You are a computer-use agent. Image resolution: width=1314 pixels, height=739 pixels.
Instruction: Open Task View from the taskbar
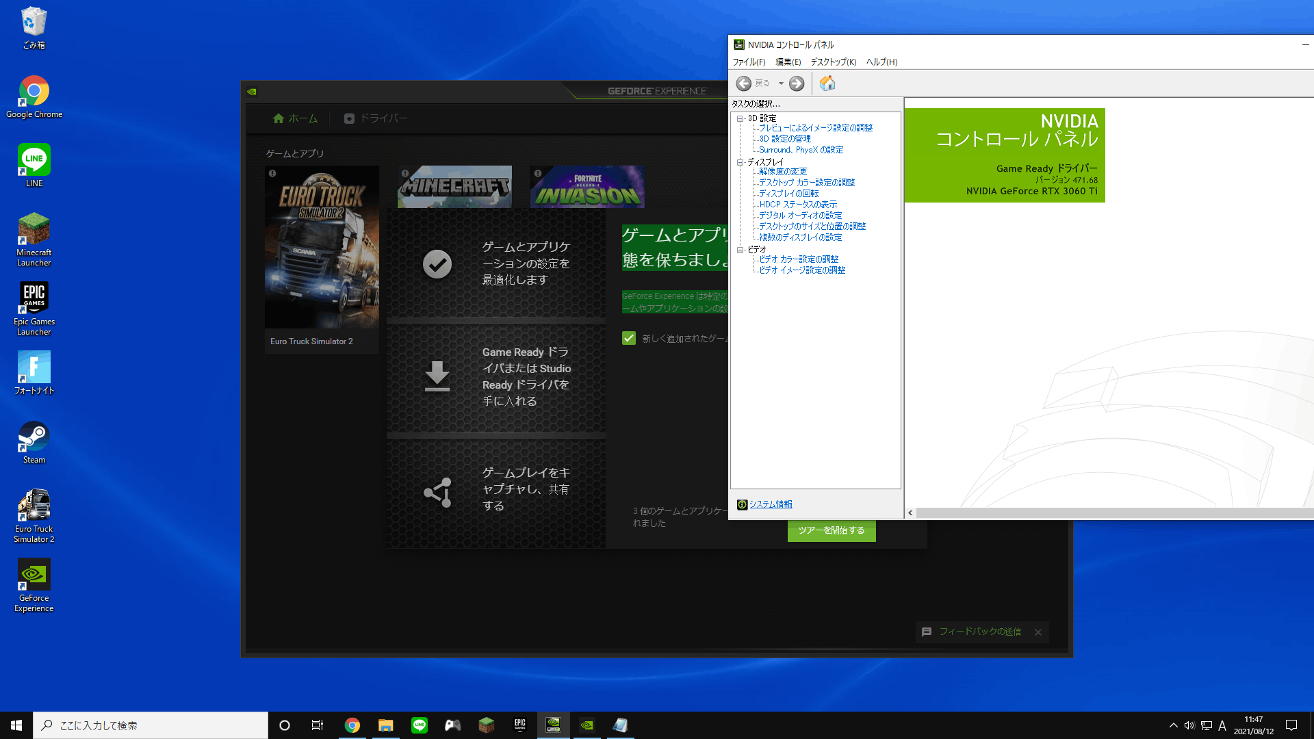318,725
